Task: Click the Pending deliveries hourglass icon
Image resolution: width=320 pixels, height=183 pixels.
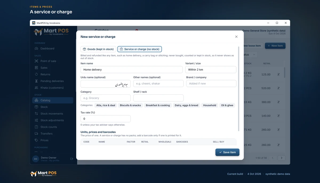Action: pos(36,81)
